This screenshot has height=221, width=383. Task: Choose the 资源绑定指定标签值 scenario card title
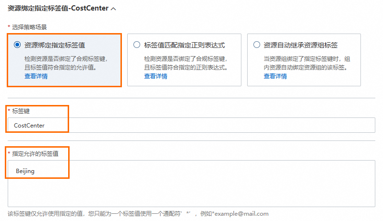tap(55, 45)
